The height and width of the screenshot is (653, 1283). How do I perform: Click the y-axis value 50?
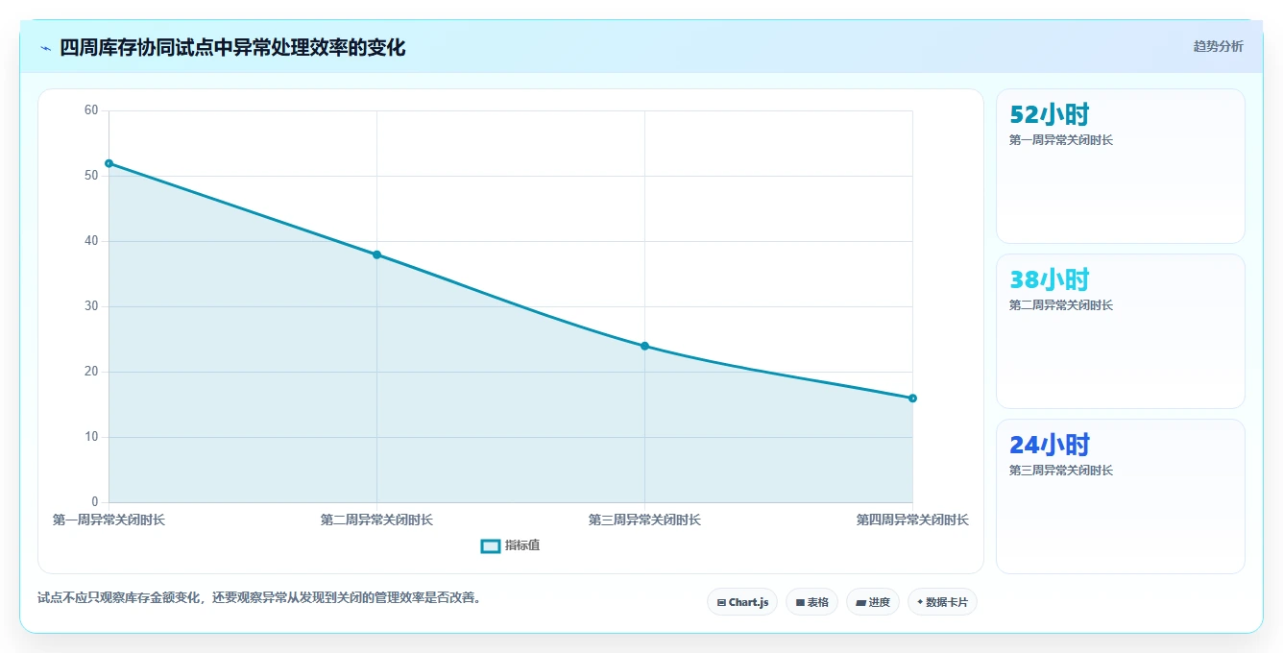(91, 176)
